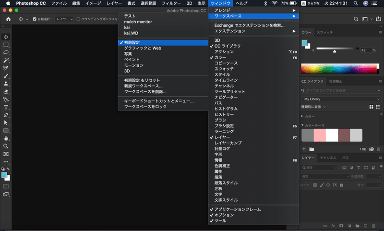This screenshot has width=384, height=231.
Task: Switch library to grid view icon
Action: tap(371, 107)
